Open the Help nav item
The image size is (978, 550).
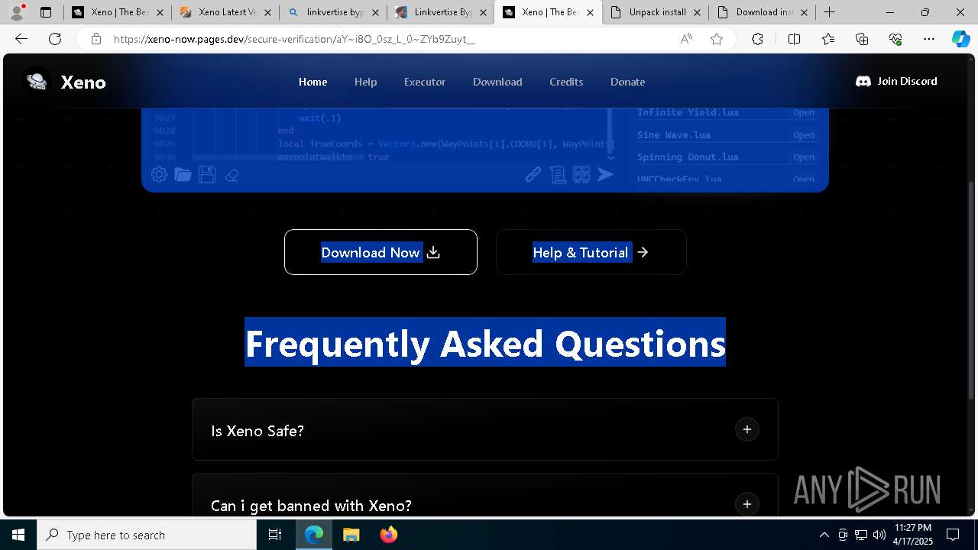[365, 82]
